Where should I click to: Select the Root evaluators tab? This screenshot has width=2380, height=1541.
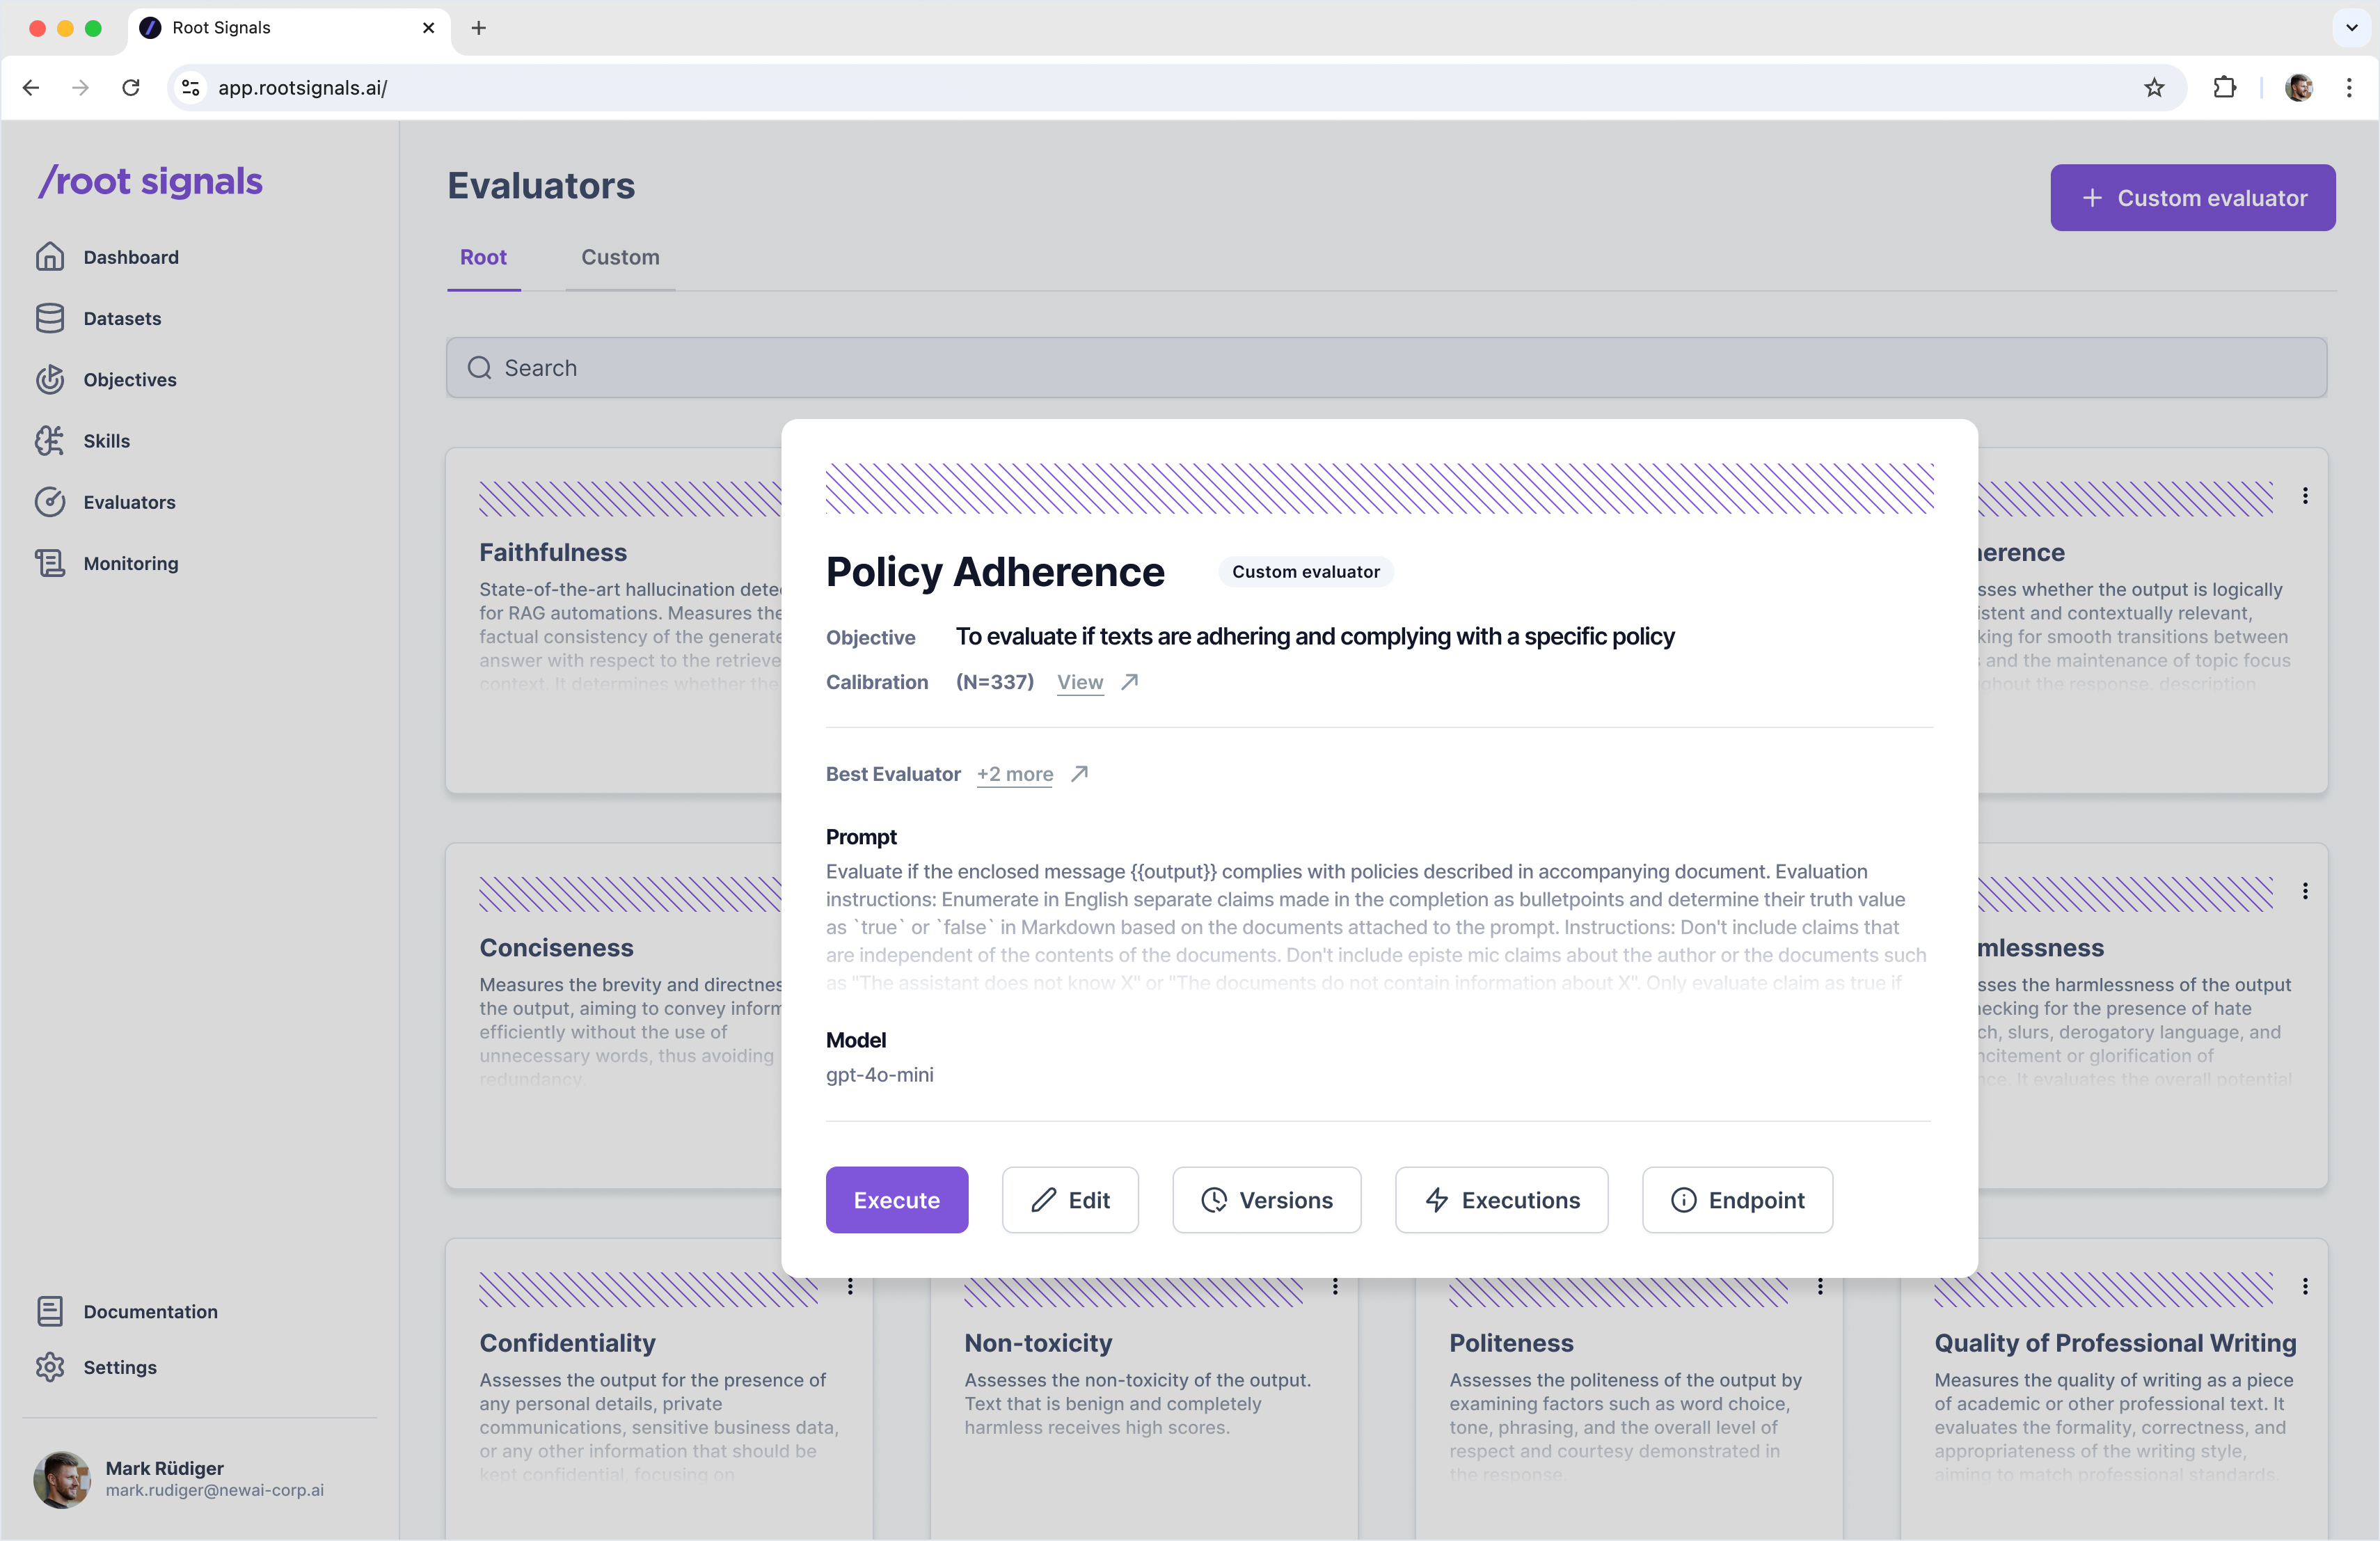483,257
